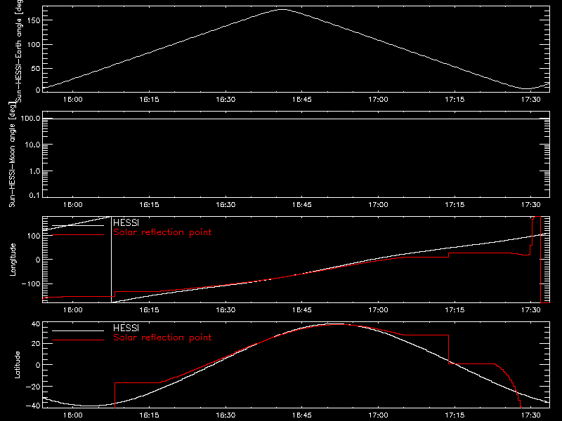Click 16:00 time label under Earth angle plot
Image resolution: width=562 pixels, height=421 pixels.
(x=73, y=100)
